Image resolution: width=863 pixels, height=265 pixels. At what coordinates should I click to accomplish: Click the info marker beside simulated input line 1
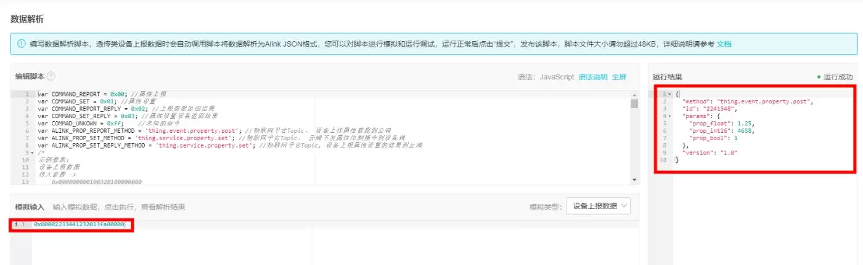pyautogui.click(x=15, y=224)
